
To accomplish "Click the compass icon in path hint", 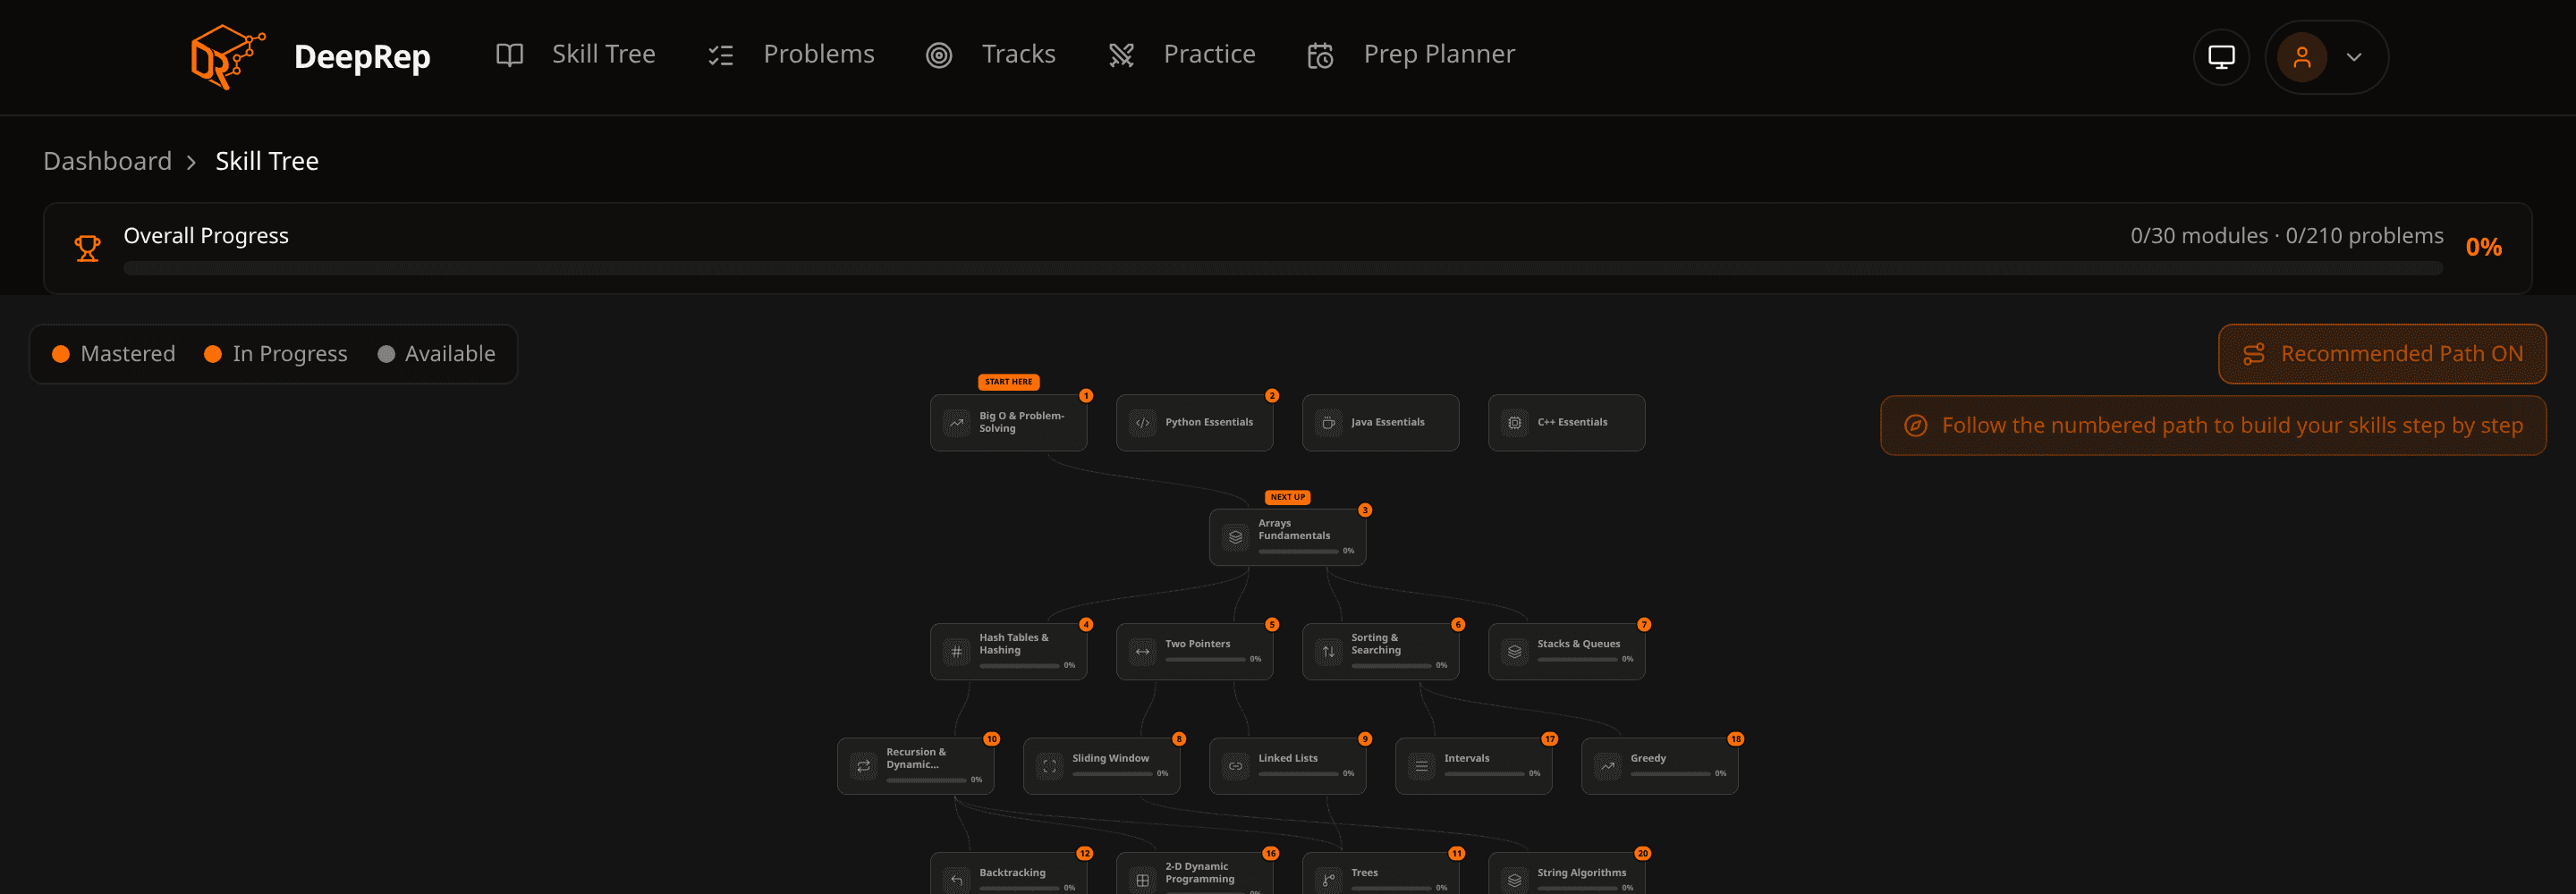I will 1915,425.
